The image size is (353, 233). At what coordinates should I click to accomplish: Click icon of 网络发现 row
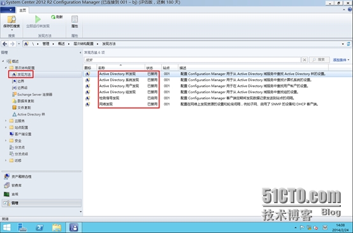[x=87, y=104]
